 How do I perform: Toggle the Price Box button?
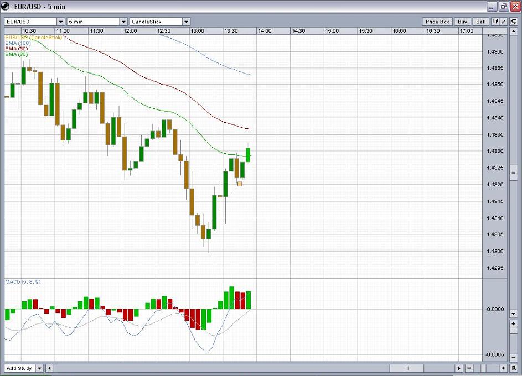(x=438, y=22)
